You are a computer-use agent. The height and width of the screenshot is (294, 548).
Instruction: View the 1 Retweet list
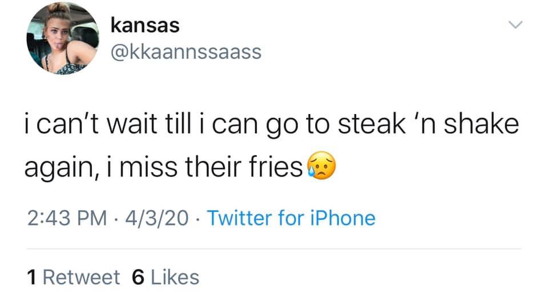[73, 277]
